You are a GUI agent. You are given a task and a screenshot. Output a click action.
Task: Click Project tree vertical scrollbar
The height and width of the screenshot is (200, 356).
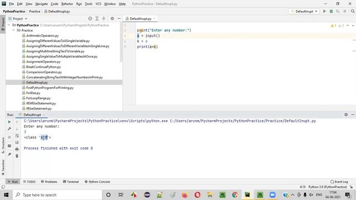pos(121,43)
